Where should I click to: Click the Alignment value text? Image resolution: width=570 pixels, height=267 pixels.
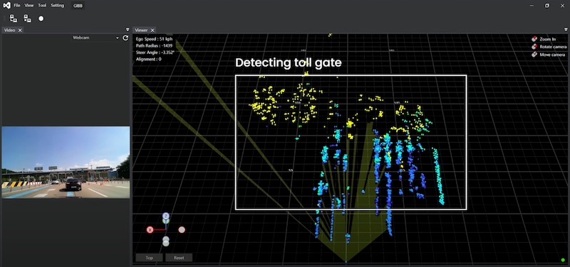click(x=148, y=59)
